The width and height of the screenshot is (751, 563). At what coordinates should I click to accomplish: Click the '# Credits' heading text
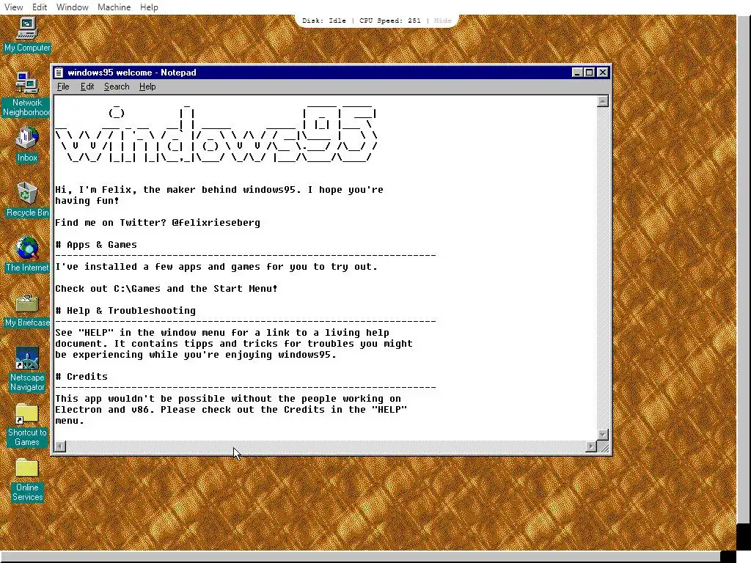point(81,377)
